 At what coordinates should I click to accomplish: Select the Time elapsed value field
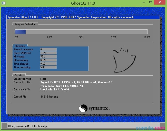click(48, 64)
